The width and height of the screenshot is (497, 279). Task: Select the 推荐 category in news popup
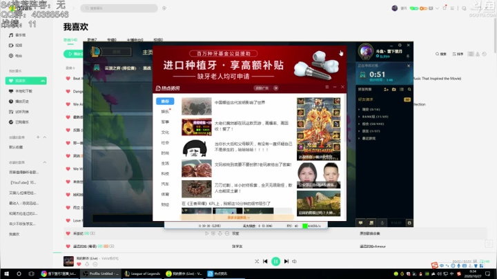165,102
